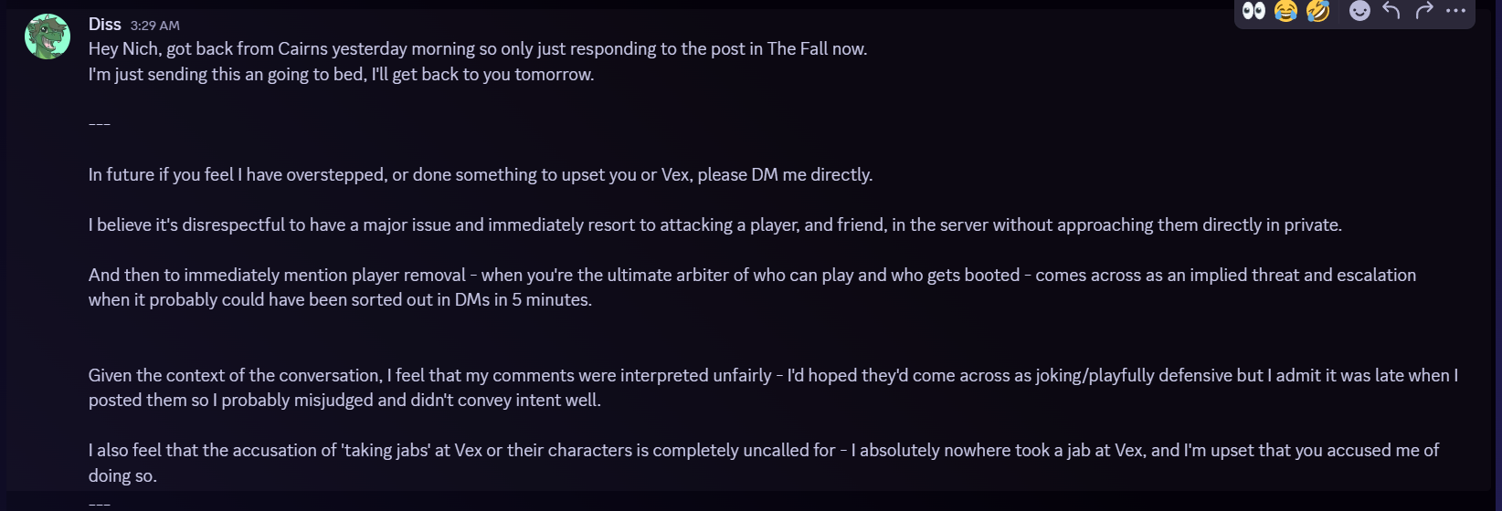
Task: Reply to Diss's message
Action: click(x=1391, y=11)
